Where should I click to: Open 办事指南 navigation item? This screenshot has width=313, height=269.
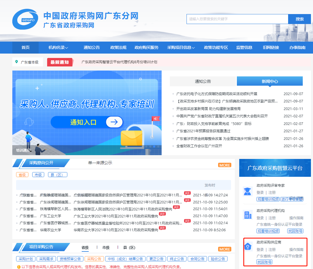tap(297, 47)
